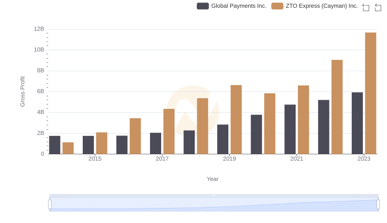Select the ZTO Express 2015 bar
The image size is (387, 223).
coord(102,143)
